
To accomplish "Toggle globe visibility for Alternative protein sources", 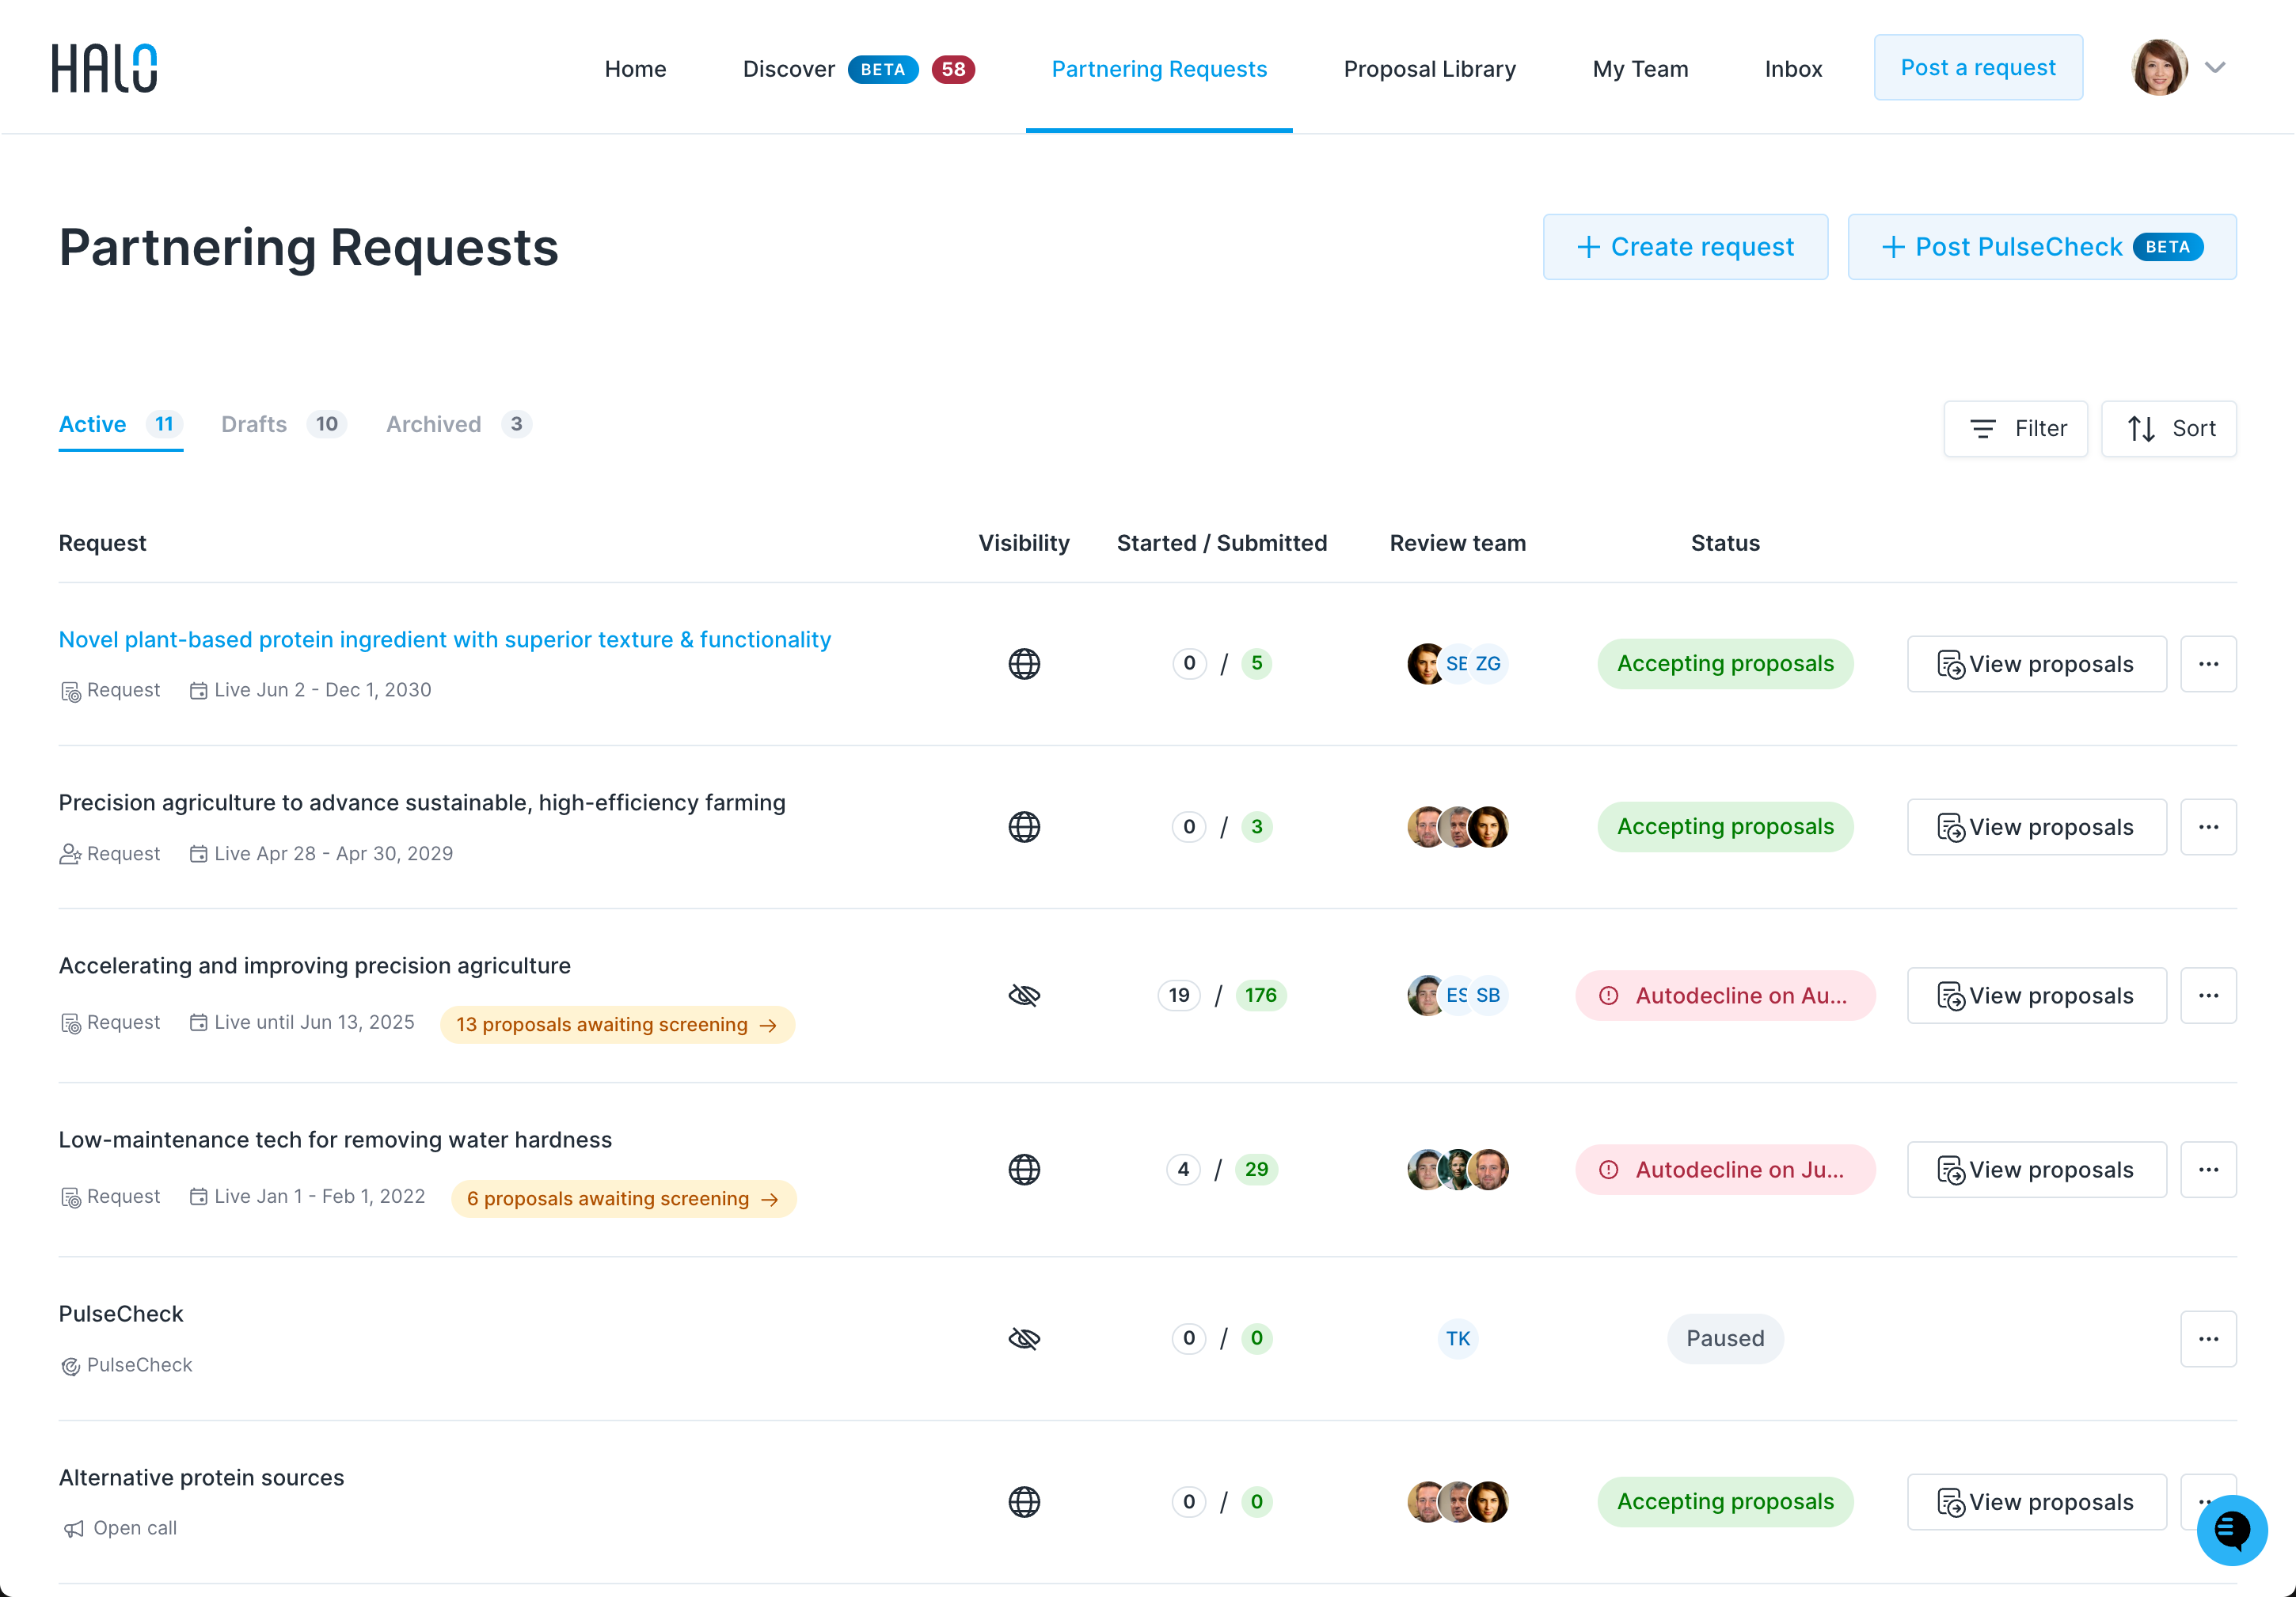I will point(1024,1501).
